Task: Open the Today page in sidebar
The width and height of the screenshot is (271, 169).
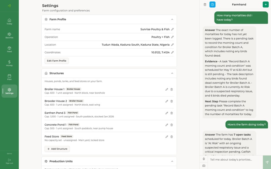Action: click(x=9, y=21)
